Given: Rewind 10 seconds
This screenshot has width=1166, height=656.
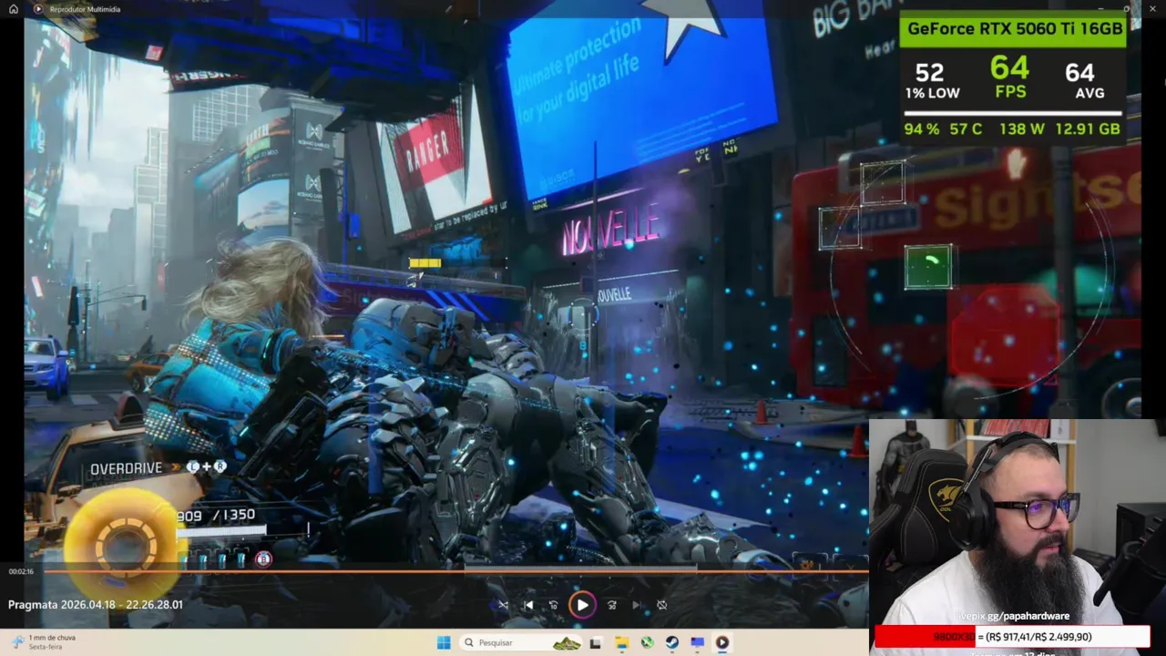Looking at the screenshot, I should pyautogui.click(x=553, y=605).
